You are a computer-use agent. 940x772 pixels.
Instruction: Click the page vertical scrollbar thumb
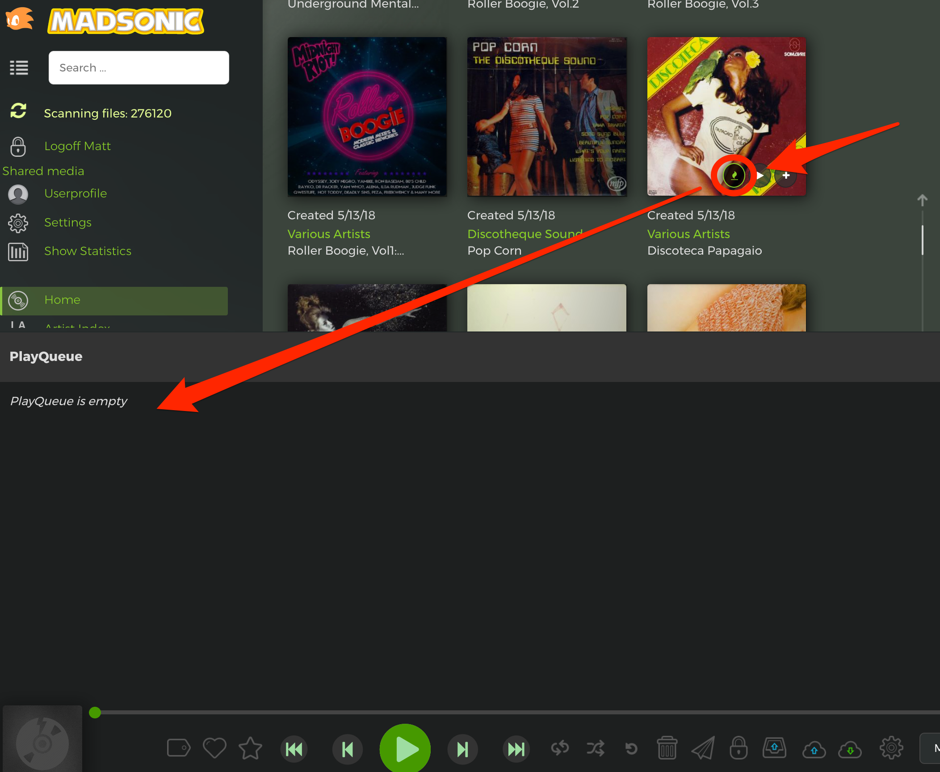coord(922,240)
